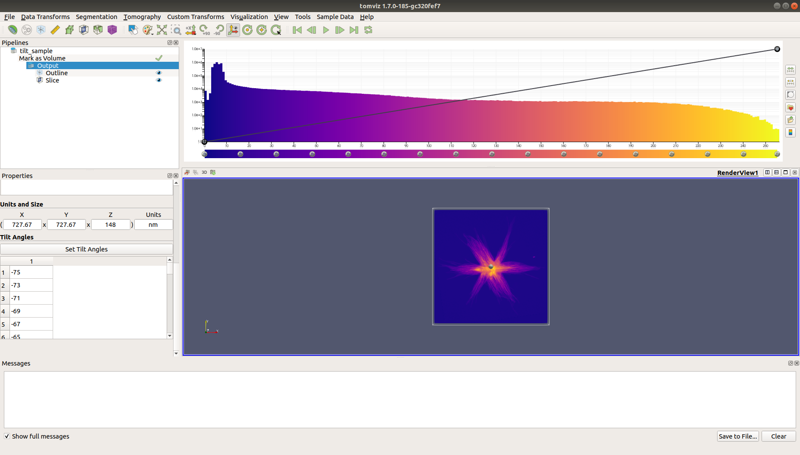
Task: Click the reset camera arrows icon
Action: click(162, 30)
